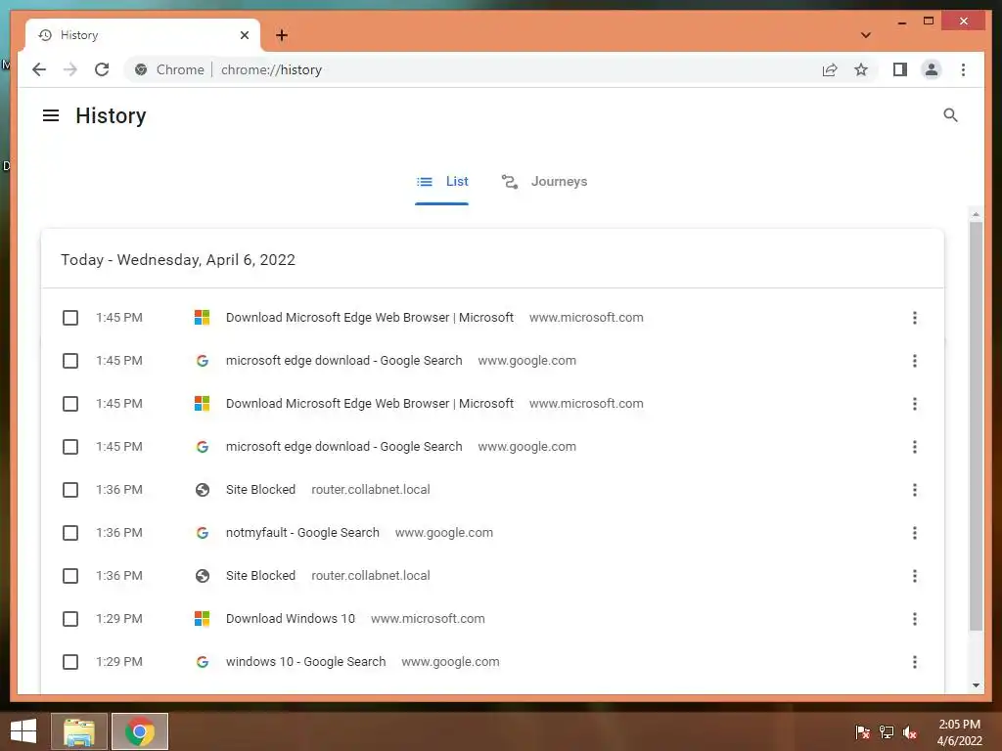Check the second Download Microsoft Edge entry
Screen dimensions: 1002x751
(70, 404)
